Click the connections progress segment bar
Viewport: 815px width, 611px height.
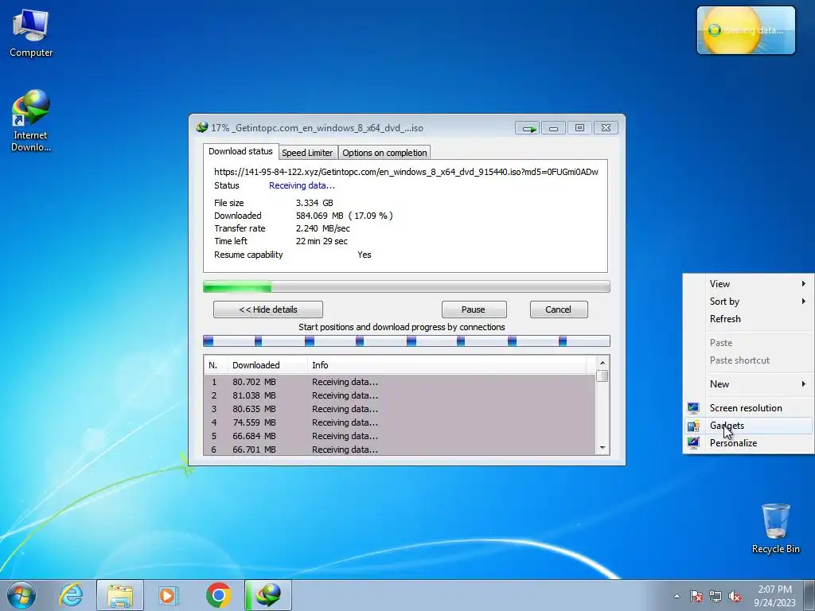pos(406,341)
